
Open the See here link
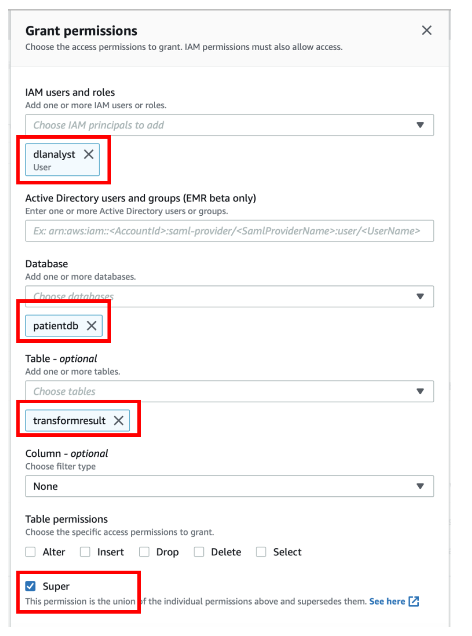tap(387, 601)
